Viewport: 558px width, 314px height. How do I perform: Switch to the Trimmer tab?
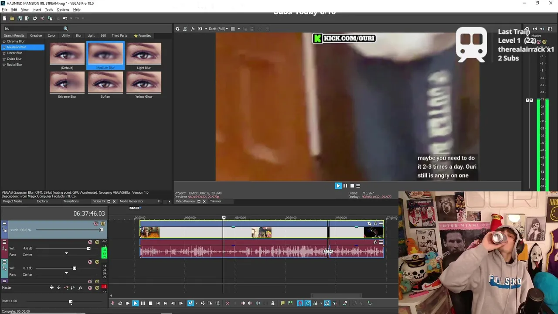(x=216, y=201)
